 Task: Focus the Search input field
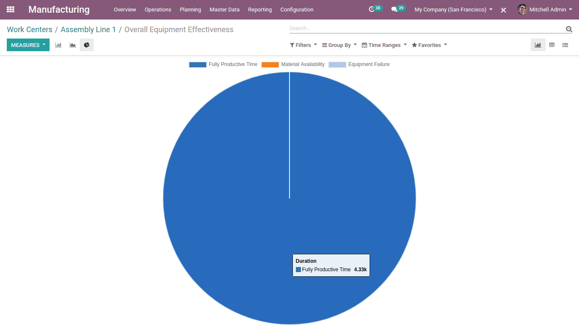[427, 28]
